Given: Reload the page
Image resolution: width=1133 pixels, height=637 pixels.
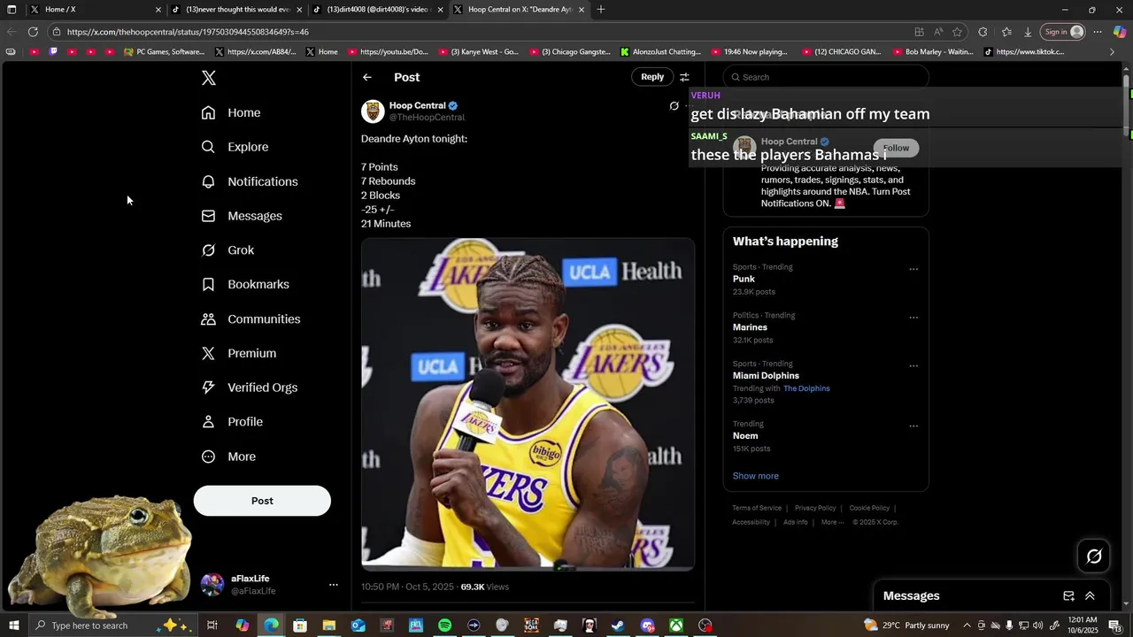Looking at the screenshot, I should click(33, 32).
